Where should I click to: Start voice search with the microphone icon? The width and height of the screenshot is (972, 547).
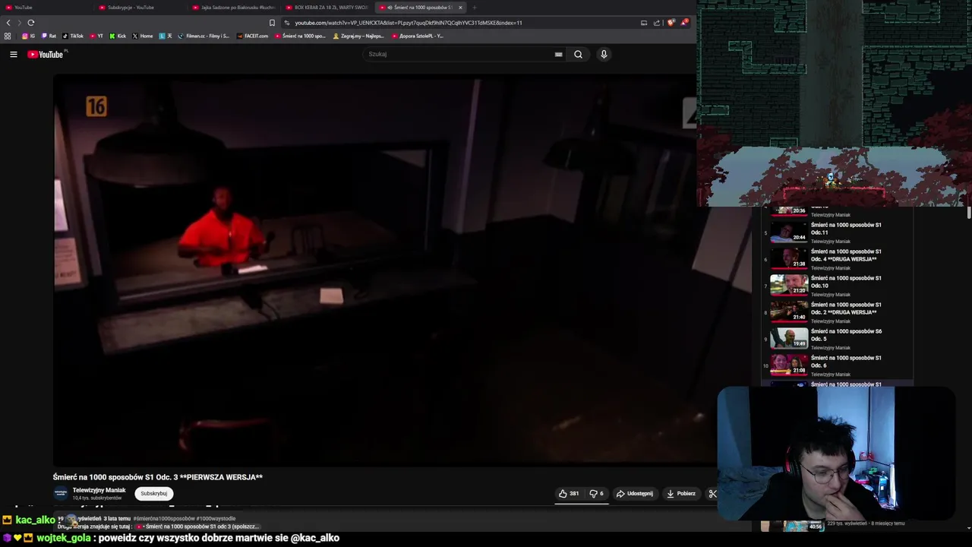tap(604, 54)
